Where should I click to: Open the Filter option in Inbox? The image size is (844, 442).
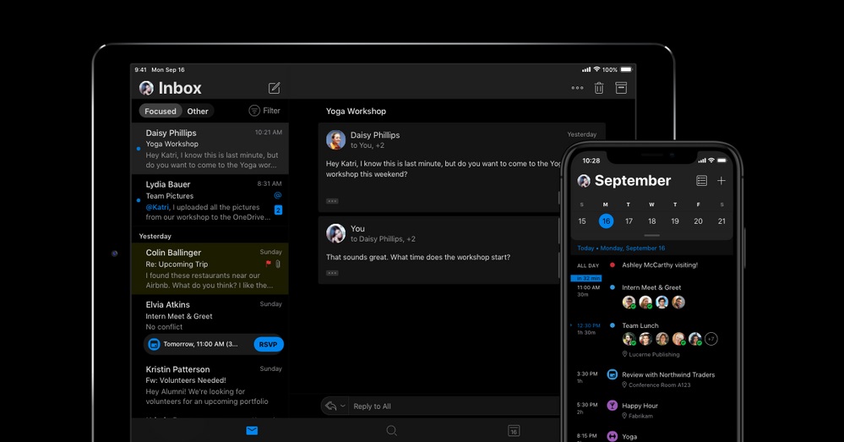tap(264, 111)
